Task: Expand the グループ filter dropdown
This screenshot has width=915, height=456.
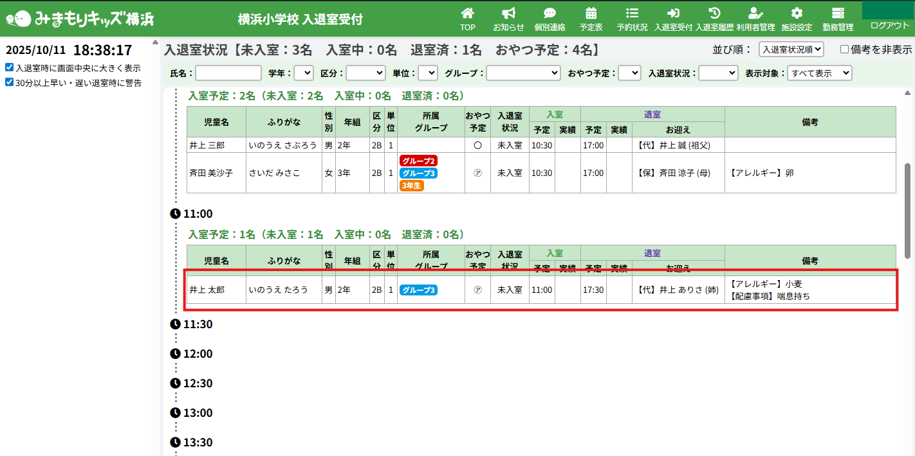Action: point(523,73)
